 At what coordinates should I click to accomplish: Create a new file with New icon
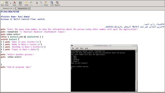[x=2, y=3]
